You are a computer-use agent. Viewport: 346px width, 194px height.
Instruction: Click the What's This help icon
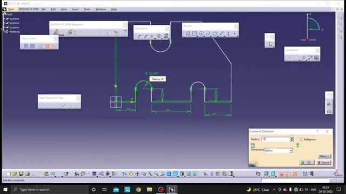click(66, 174)
